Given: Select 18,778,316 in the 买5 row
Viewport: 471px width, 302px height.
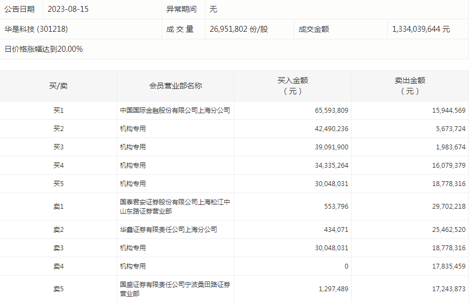Looking at the screenshot, I should click(449, 183).
